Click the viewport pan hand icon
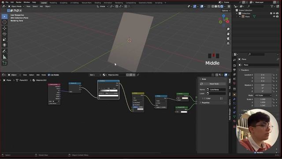Viewport: 282px width, 159px height. [x=228, y=34]
